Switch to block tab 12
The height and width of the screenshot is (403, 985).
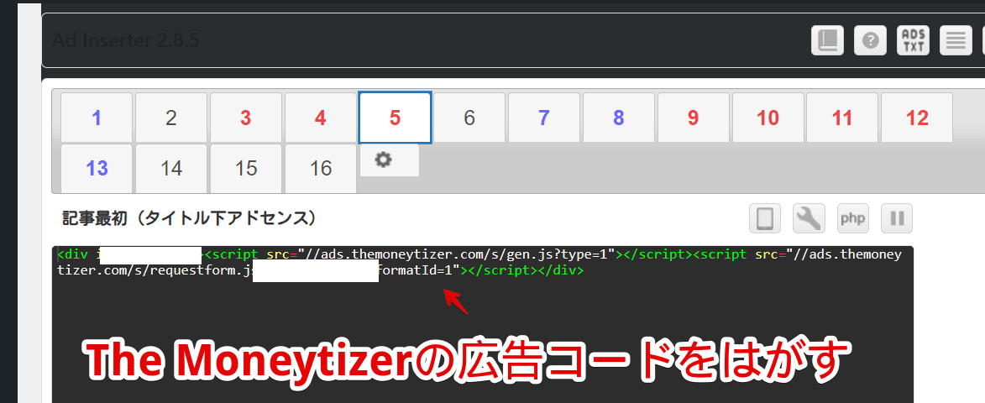pos(917,118)
